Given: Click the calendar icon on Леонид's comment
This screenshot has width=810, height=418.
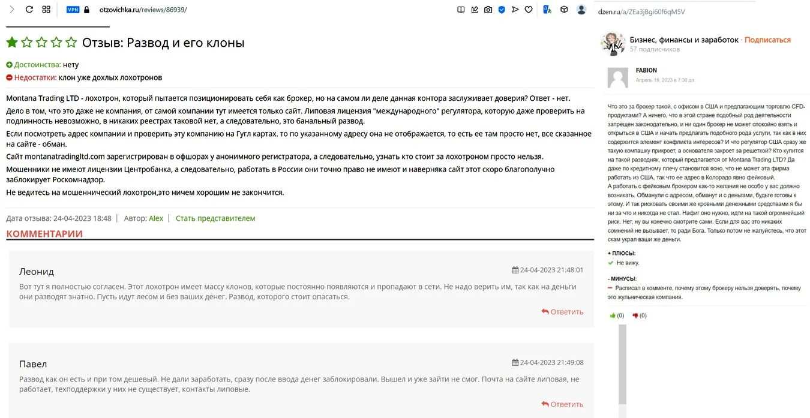Looking at the screenshot, I should coord(515,270).
